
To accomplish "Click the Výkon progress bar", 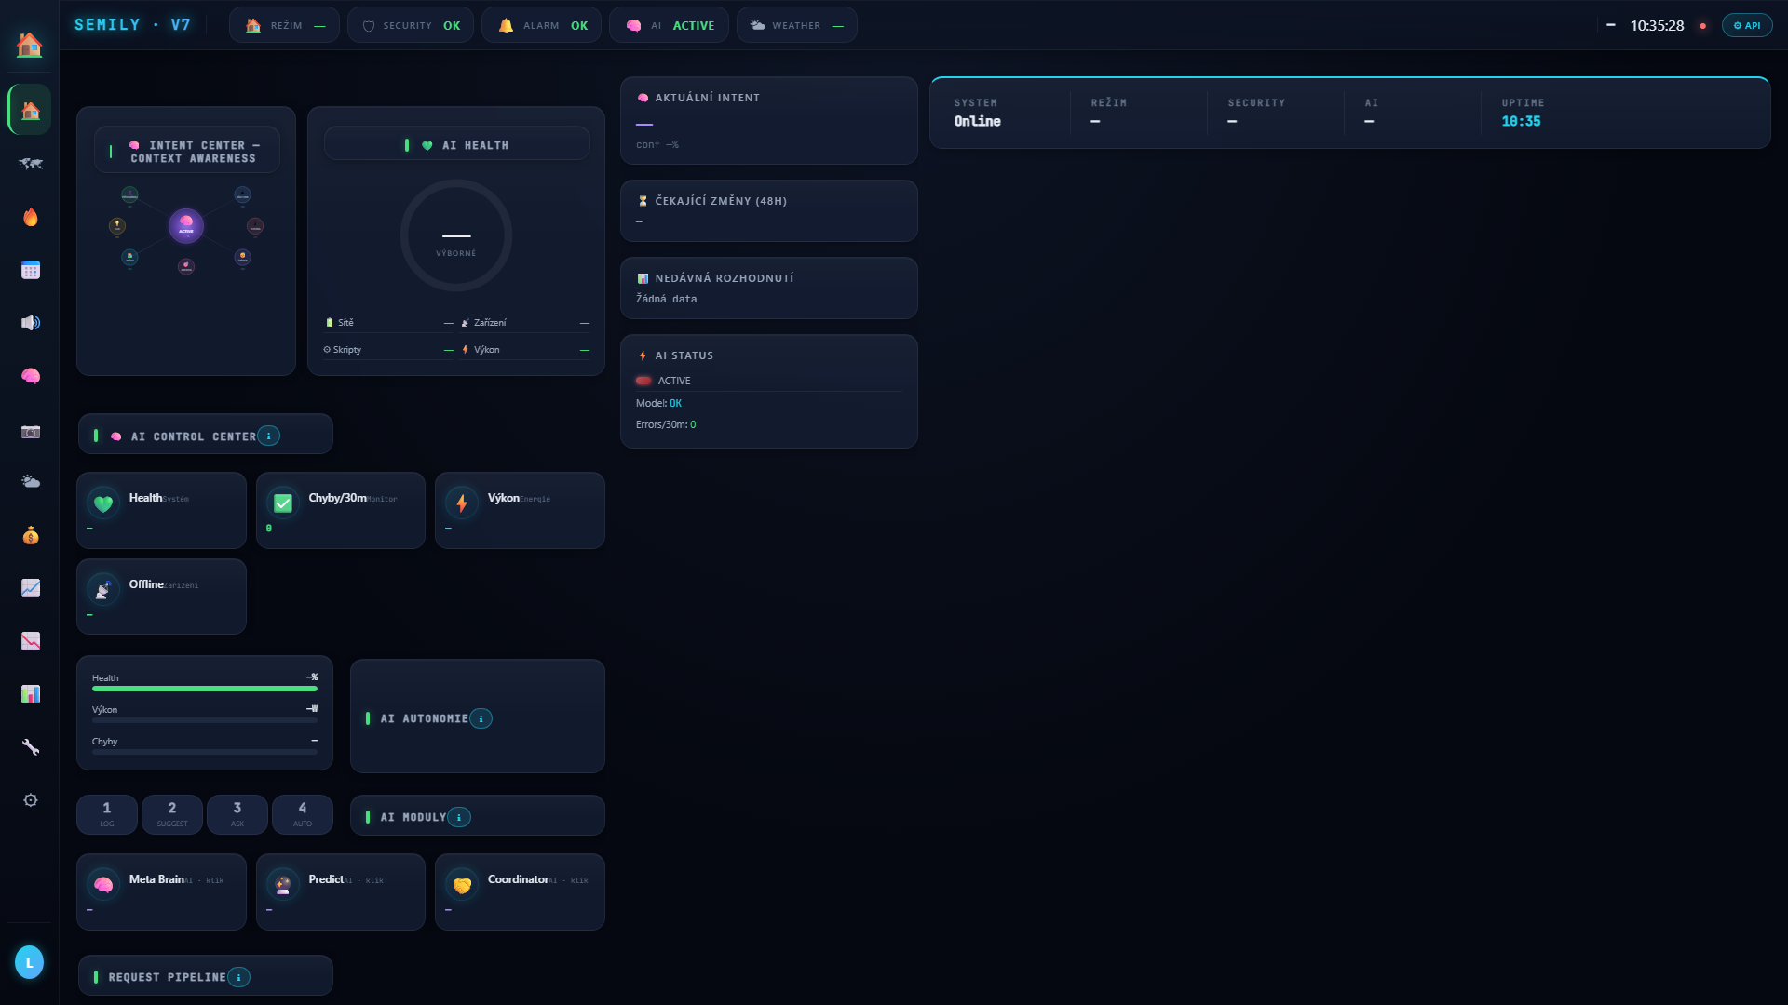I will [205, 720].
